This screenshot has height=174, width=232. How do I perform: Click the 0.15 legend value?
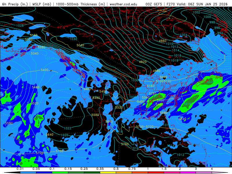coord(68,169)
